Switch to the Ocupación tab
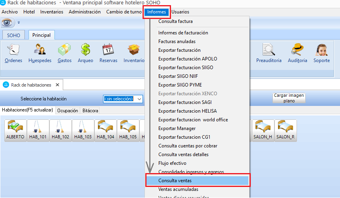This screenshot has height=198, width=340. (x=68, y=111)
